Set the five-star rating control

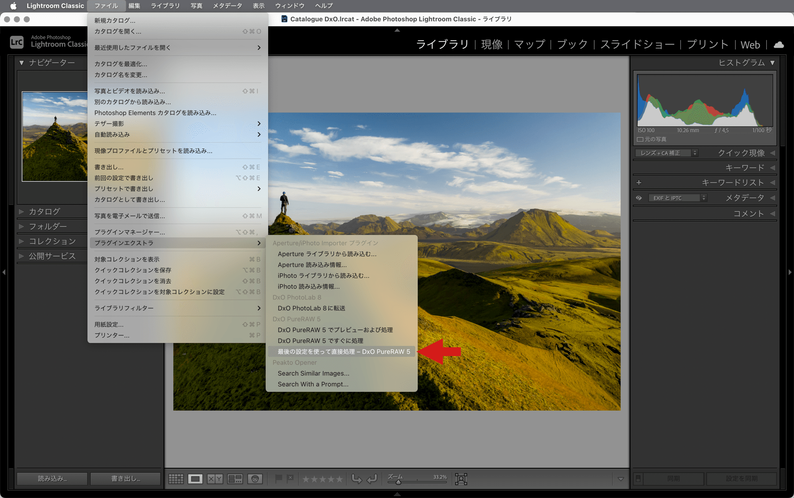pyautogui.click(x=322, y=479)
